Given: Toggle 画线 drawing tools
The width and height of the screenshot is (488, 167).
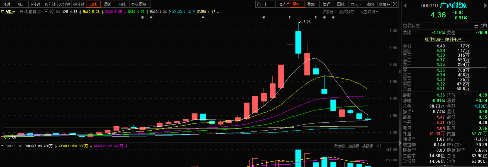Looking at the screenshot, I should click(x=341, y=4).
